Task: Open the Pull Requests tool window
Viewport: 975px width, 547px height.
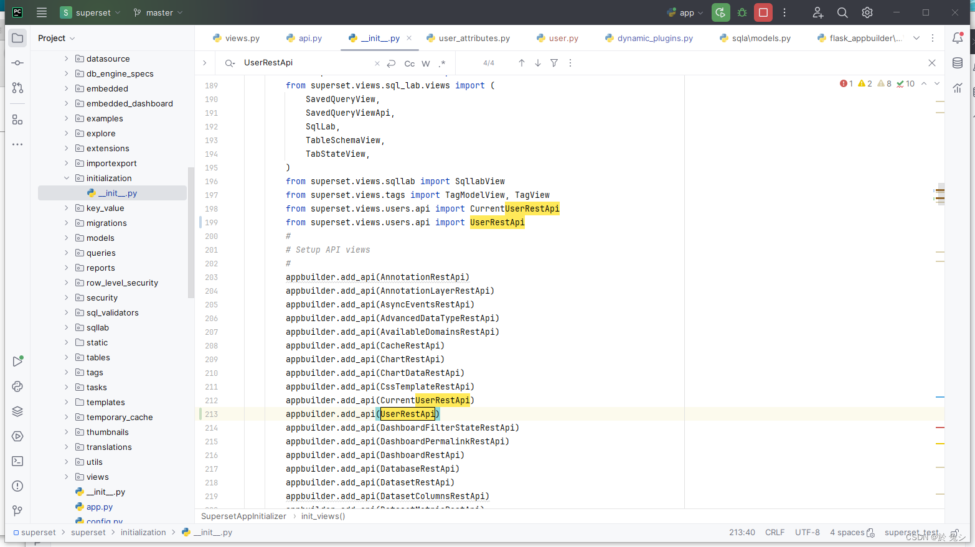Action: point(17,88)
